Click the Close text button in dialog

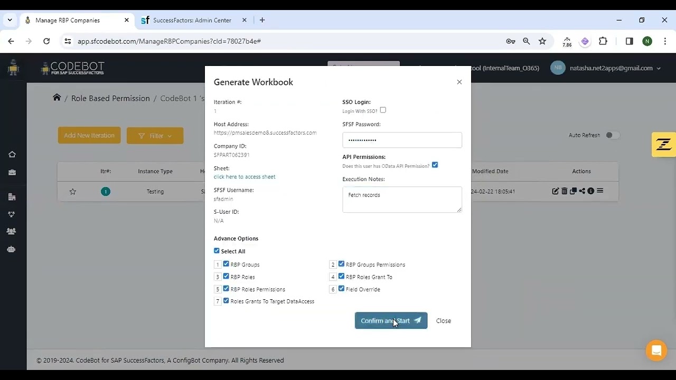[x=443, y=321]
